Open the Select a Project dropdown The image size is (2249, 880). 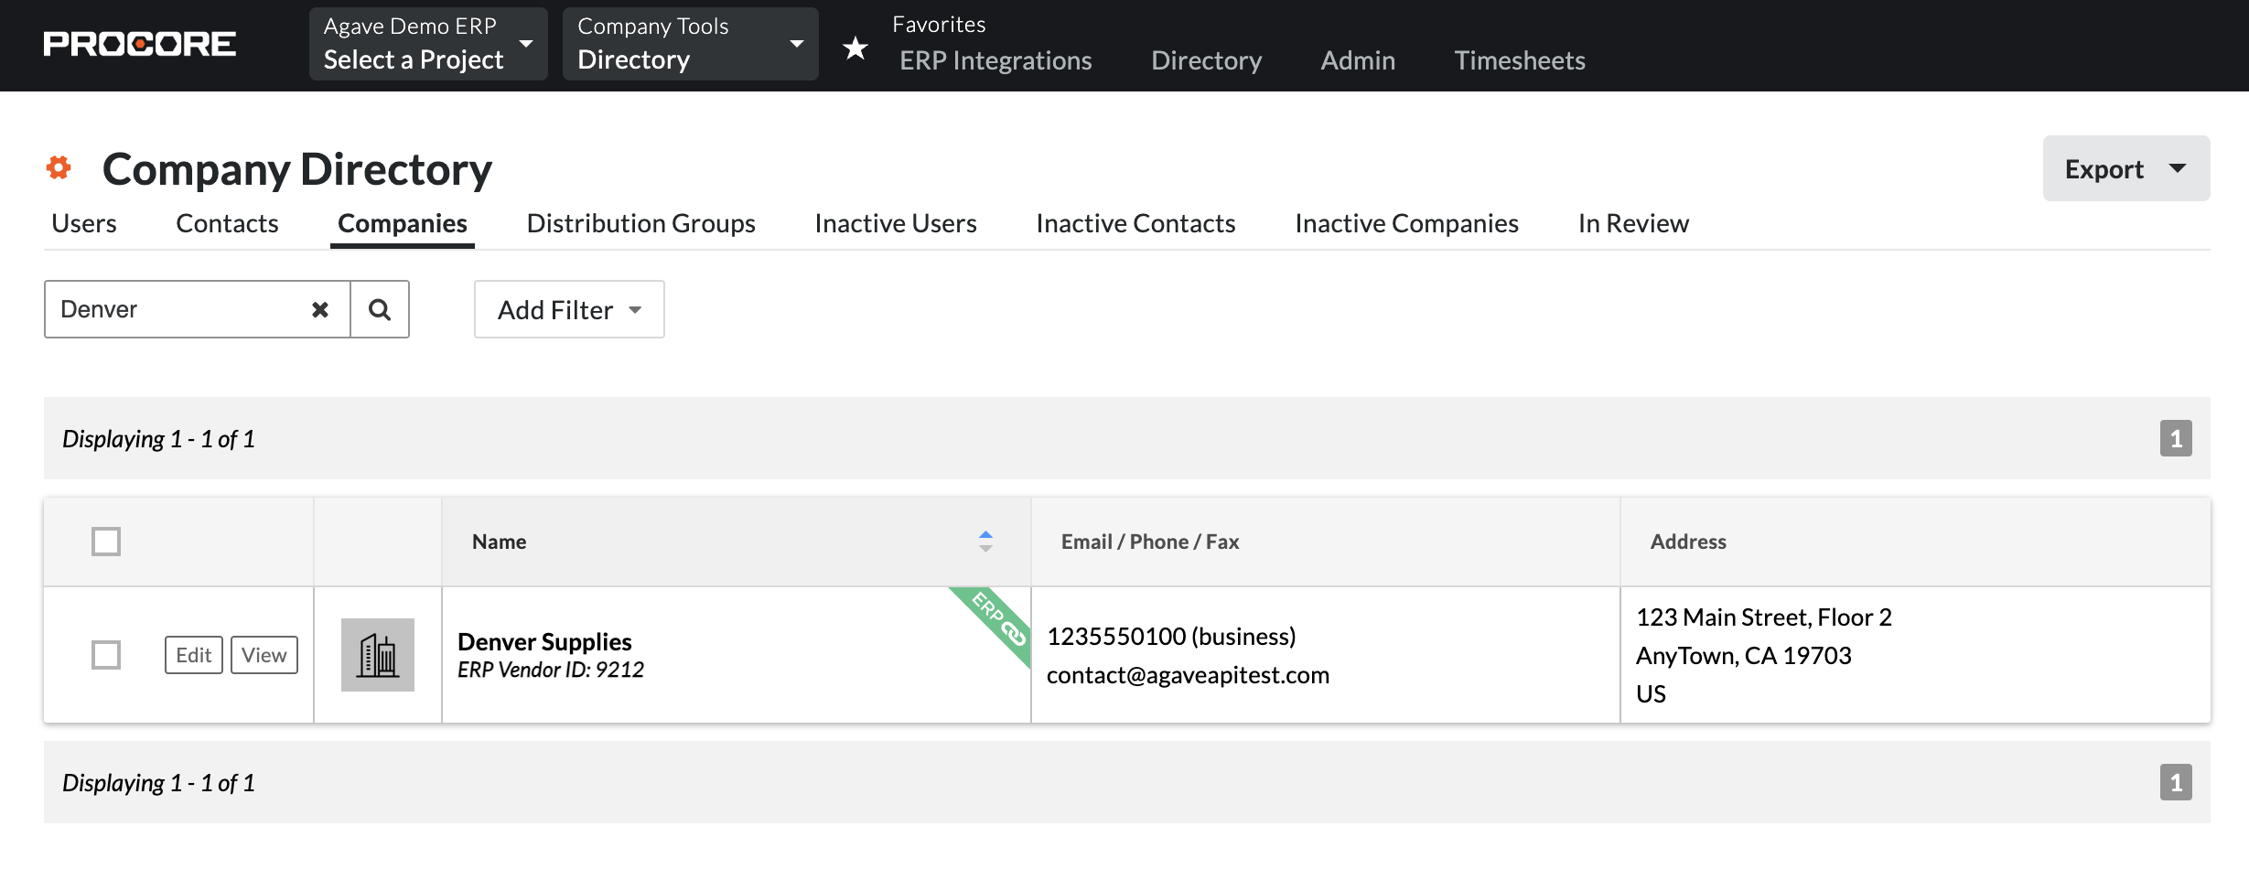(428, 44)
